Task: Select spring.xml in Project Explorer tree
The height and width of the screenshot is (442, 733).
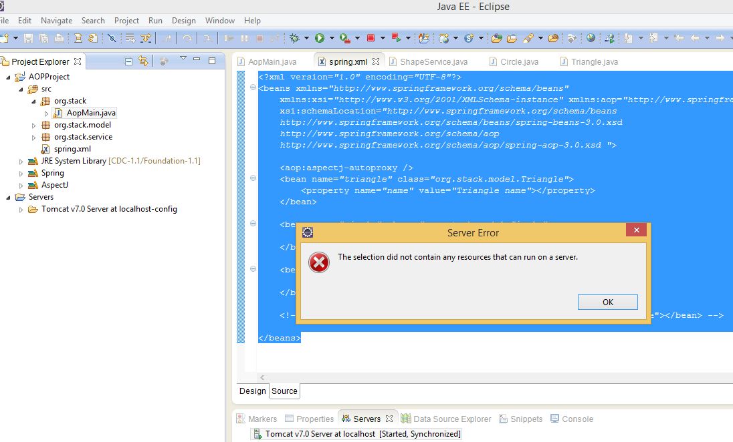Action: (x=66, y=149)
